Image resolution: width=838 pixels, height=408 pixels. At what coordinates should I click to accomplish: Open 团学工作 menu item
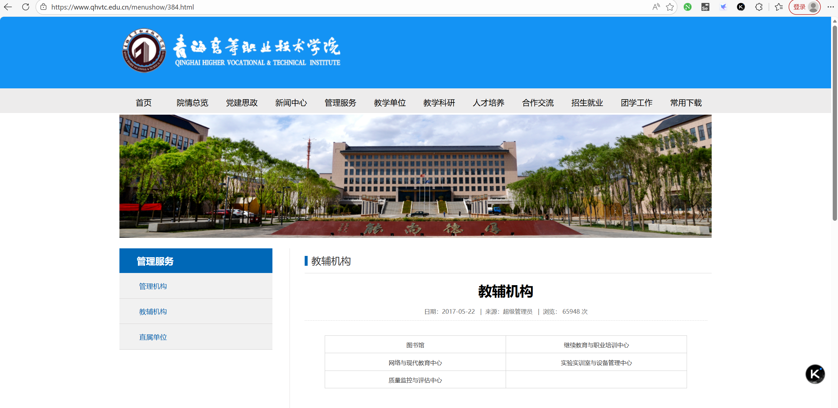(x=637, y=103)
